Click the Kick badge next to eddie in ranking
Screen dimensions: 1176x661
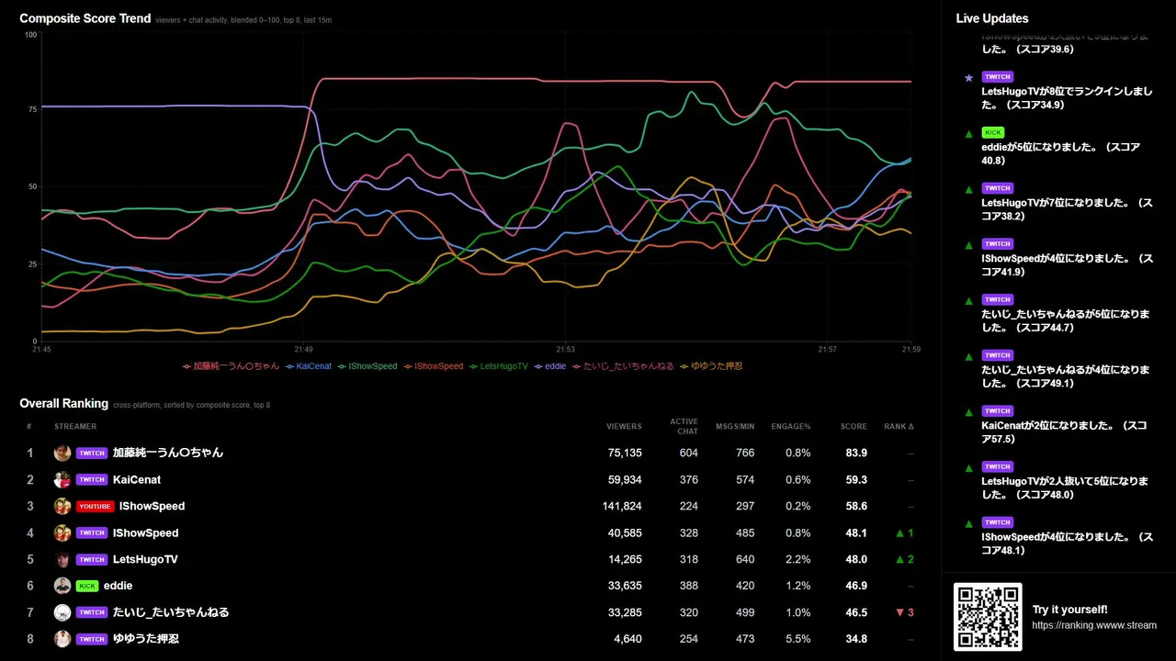[87, 586]
